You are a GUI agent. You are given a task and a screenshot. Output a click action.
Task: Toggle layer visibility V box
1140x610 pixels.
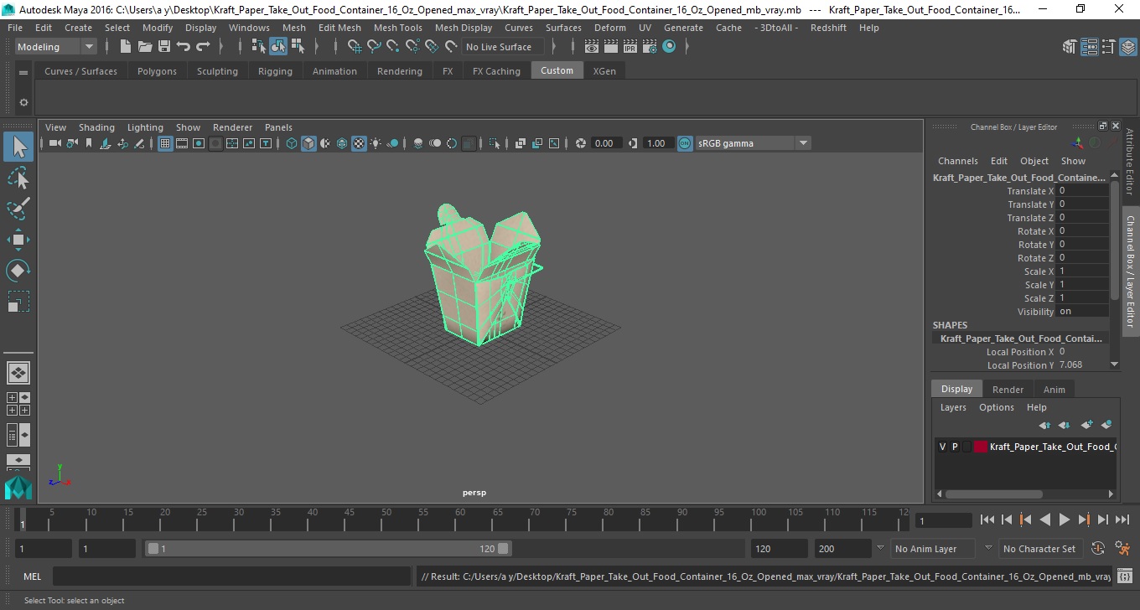[942, 447]
